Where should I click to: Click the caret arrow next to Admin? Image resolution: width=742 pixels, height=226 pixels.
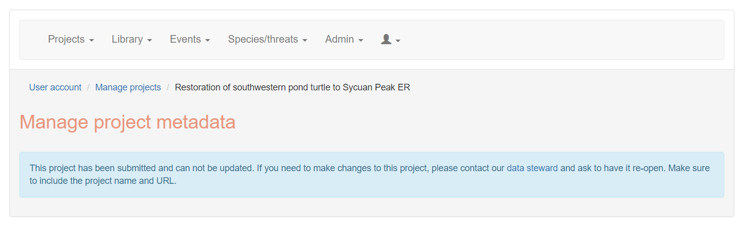click(x=361, y=41)
